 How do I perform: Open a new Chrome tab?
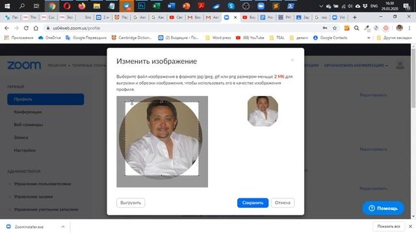[354, 18]
